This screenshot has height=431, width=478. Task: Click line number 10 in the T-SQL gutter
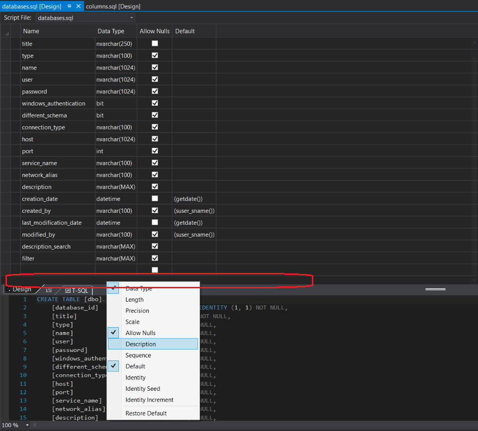[x=23, y=375]
